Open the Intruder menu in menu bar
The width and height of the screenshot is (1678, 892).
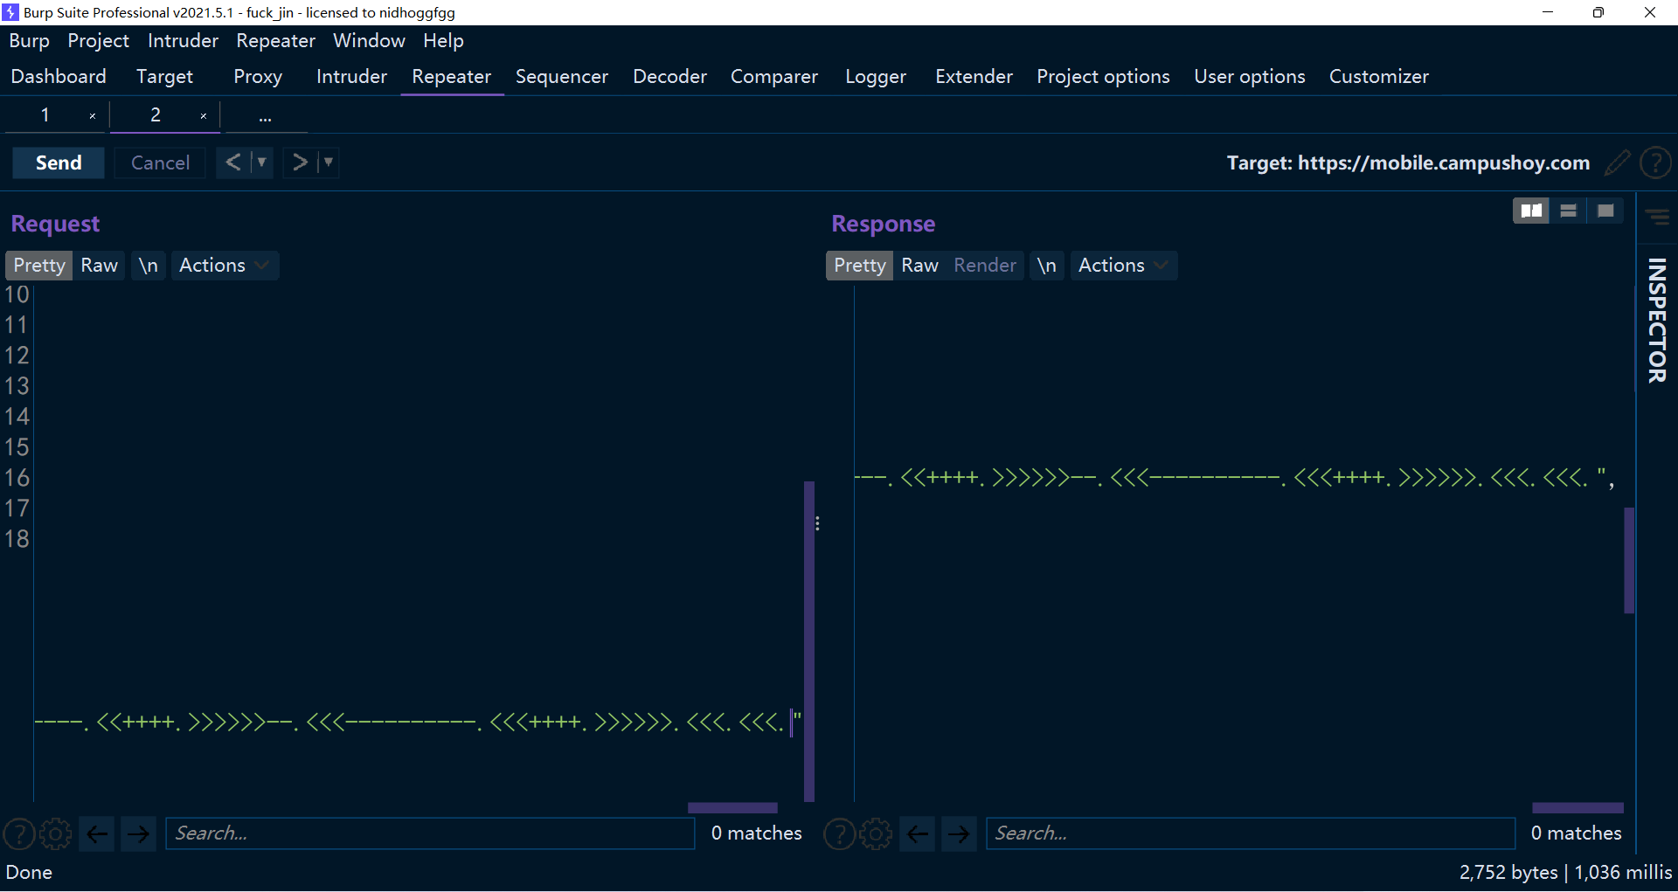click(x=183, y=41)
